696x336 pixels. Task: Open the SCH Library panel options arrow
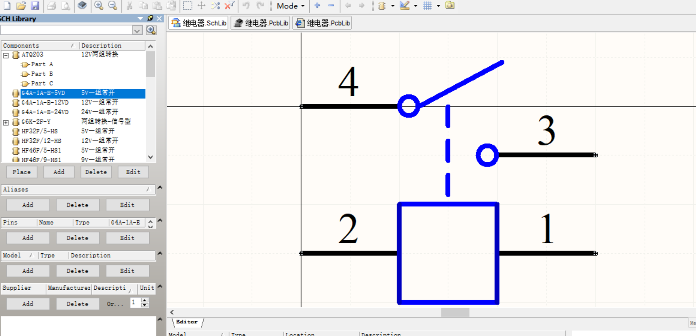(x=140, y=18)
